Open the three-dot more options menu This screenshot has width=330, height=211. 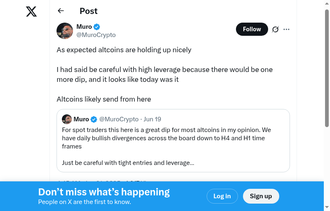(287, 29)
